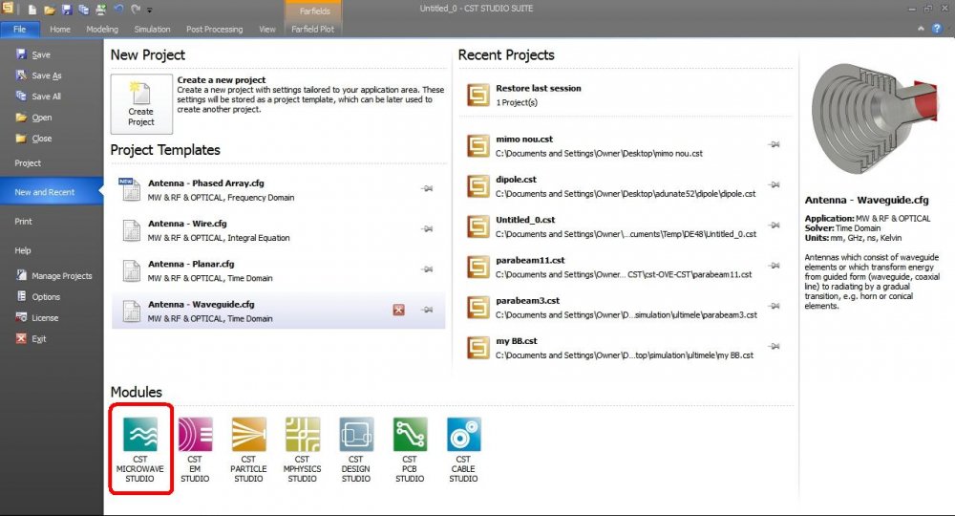Launch CST Cable Studio module
This screenshot has width=955, height=516.
click(x=463, y=450)
